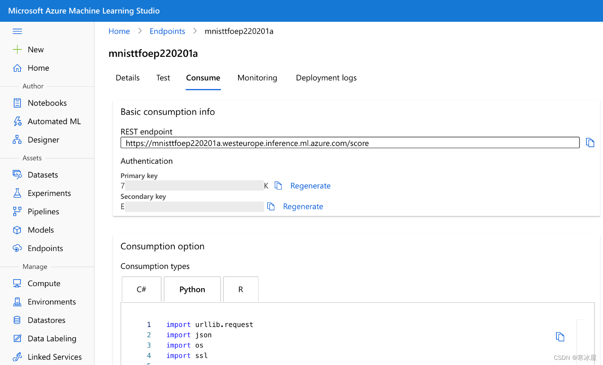Click the Automated ML lightning icon

click(x=17, y=121)
